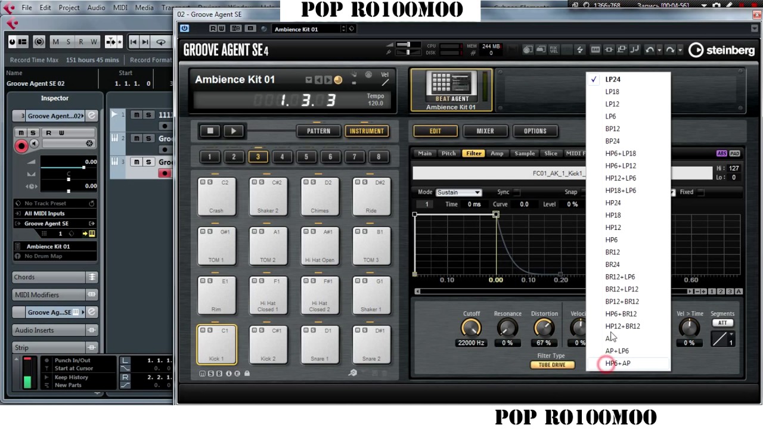The height and width of the screenshot is (429, 763).
Task: Click the record enable button in Inspector
Action: 21,145
